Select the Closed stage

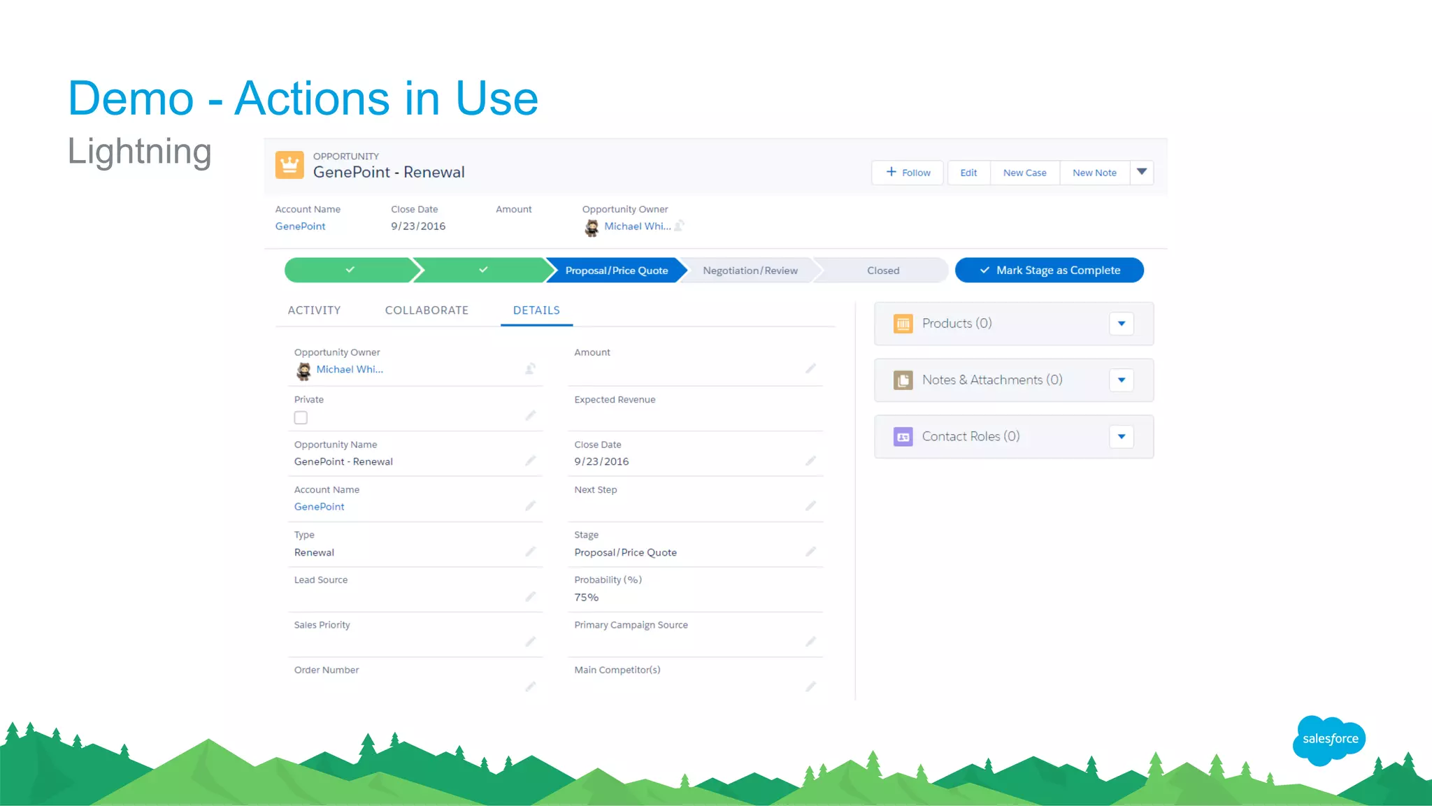pos(882,271)
